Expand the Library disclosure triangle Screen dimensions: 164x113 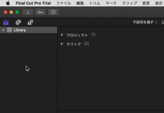click(x=3, y=30)
